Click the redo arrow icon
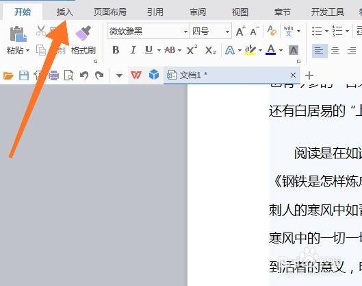The width and height of the screenshot is (362, 286). (99, 75)
